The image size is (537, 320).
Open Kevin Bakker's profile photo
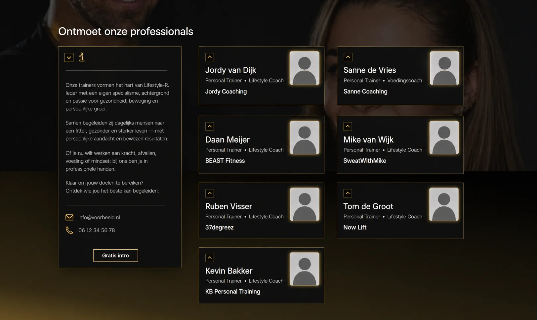305,269
